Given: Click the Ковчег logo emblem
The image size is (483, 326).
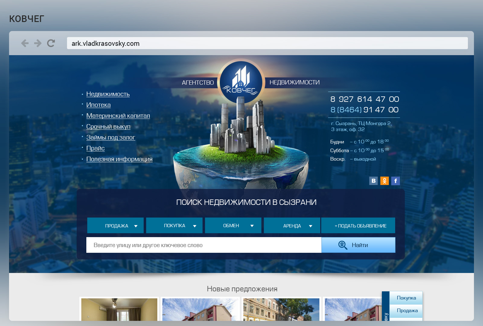Looking at the screenshot, I should click(x=241, y=82).
